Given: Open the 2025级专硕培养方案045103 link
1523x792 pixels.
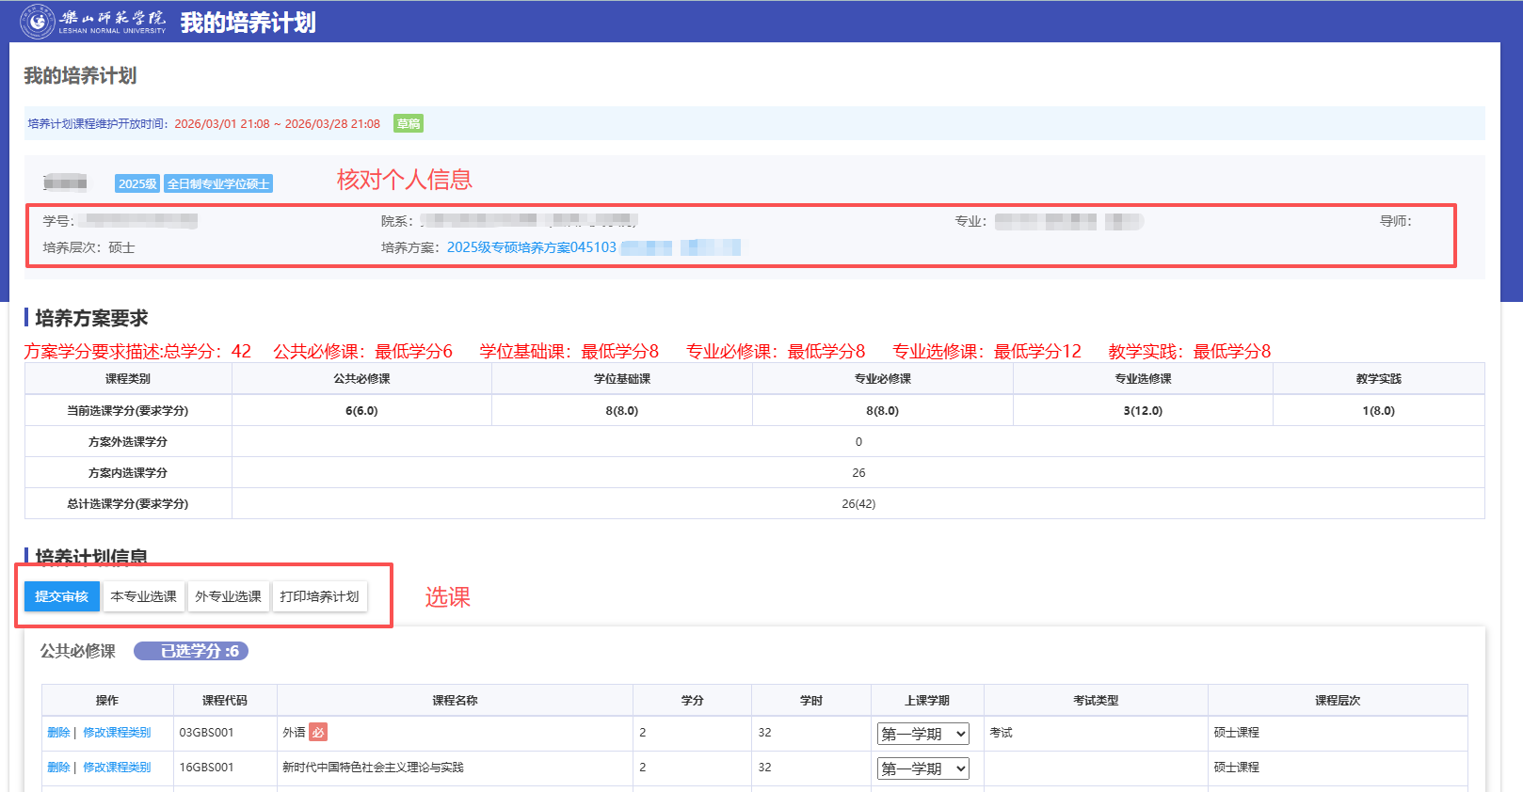Looking at the screenshot, I should tap(531, 247).
